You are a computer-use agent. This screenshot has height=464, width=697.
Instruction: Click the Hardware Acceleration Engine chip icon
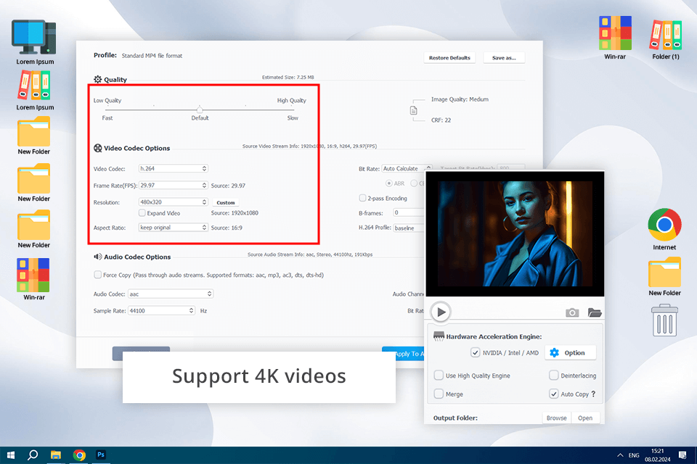click(x=439, y=336)
